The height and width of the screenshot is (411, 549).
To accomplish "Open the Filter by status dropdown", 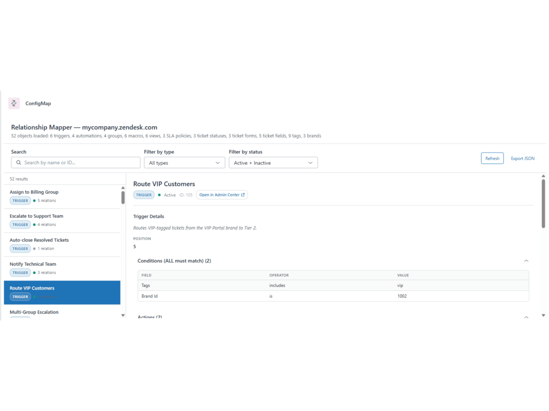I will pyautogui.click(x=273, y=163).
